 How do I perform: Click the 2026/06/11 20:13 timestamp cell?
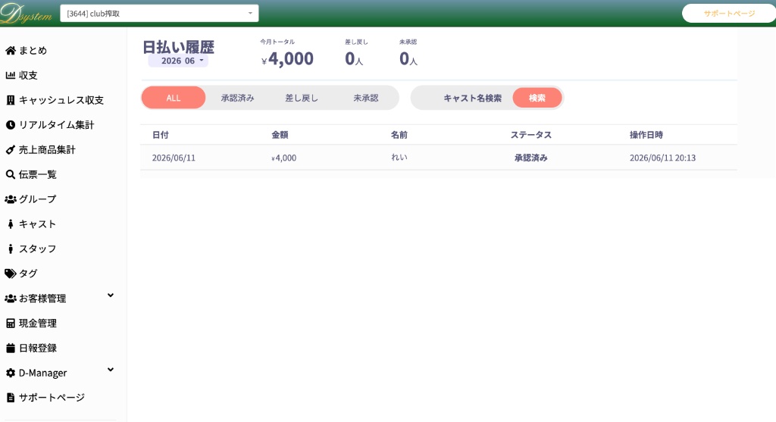662,158
